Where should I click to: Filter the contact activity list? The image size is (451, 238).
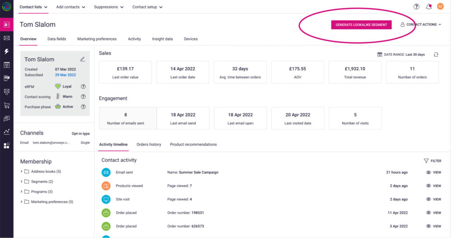coord(433,161)
